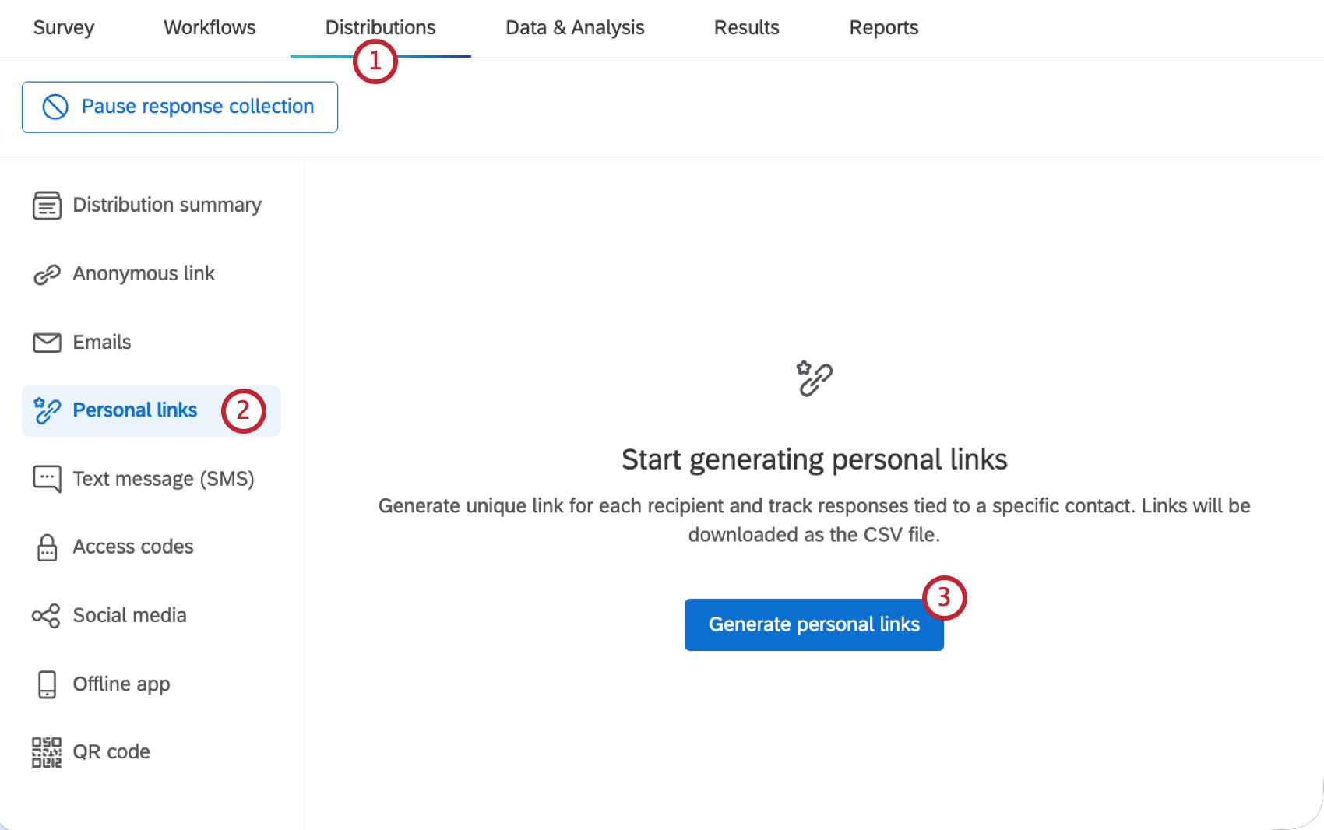Open Distribution summary section

pyautogui.click(x=151, y=206)
